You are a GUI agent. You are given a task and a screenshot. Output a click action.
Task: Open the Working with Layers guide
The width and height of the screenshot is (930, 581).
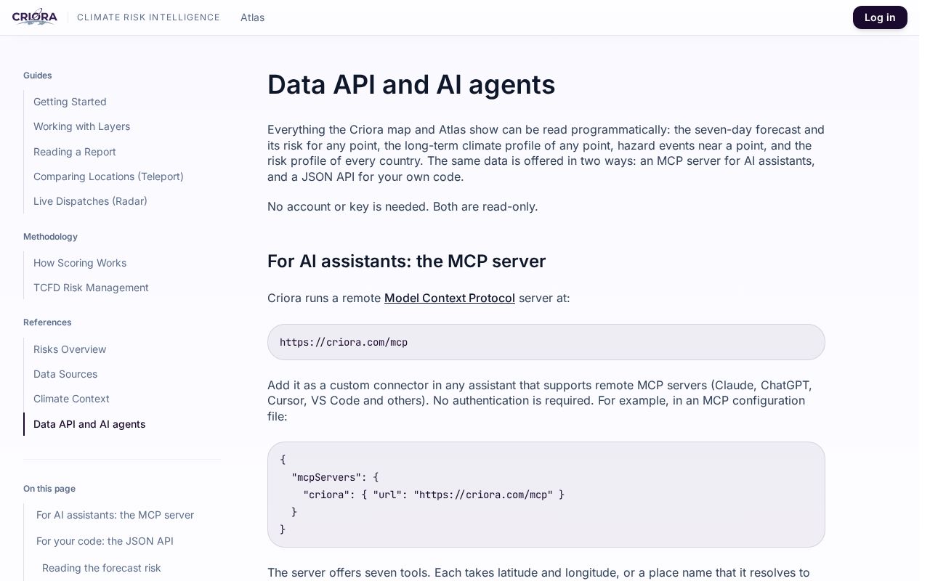[x=81, y=126]
